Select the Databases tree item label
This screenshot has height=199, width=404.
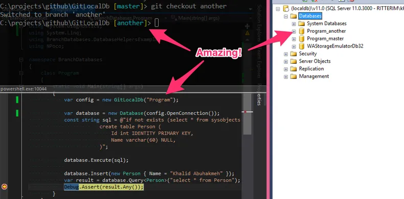point(310,16)
